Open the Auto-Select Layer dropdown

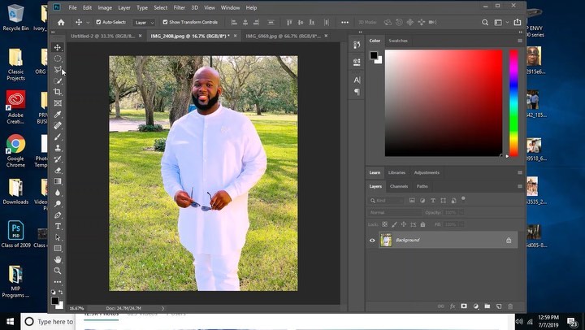pyautogui.click(x=144, y=22)
